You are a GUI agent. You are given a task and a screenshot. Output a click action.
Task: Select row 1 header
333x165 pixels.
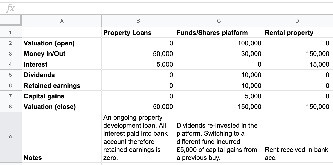point(10,33)
